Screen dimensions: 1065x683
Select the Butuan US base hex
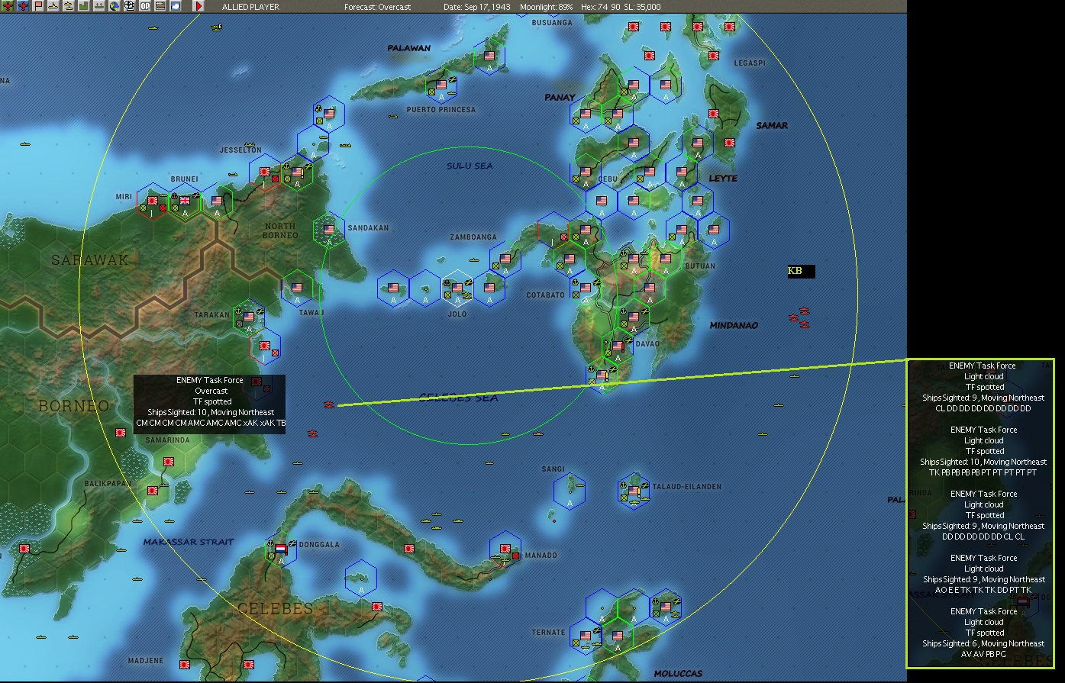point(666,260)
